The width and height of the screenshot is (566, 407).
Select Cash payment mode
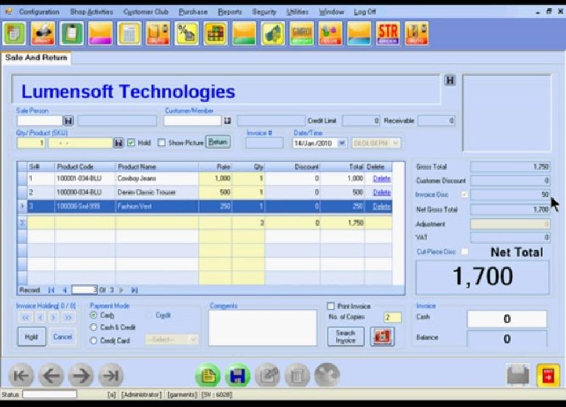93,315
